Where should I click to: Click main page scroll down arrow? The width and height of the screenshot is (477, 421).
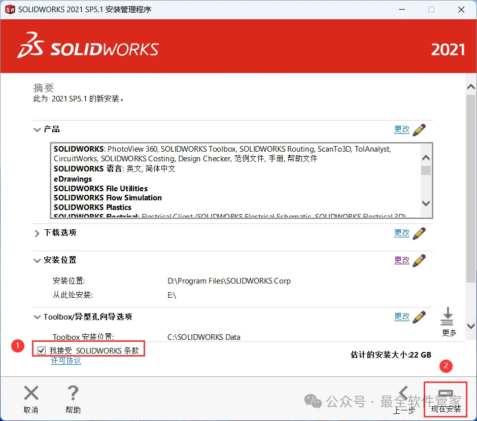[x=471, y=326]
